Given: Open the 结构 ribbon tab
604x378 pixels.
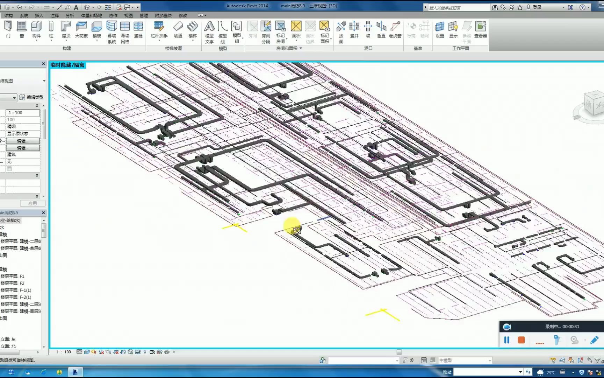Looking at the screenshot, I should 8,15.
